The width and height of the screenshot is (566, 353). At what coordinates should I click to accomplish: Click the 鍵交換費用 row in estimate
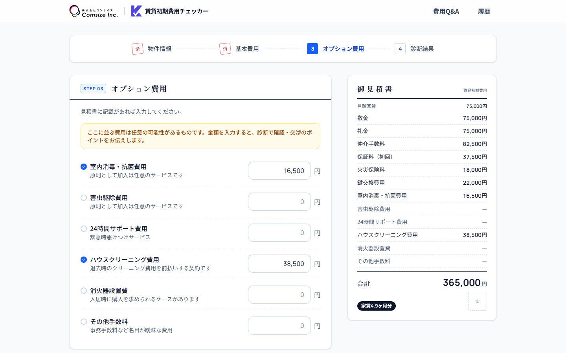422,183
